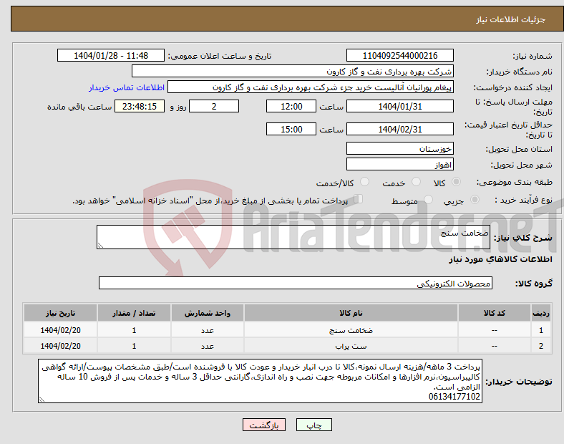This screenshot has width=564, height=444.
Task: Click the deadline time field 12:00
Action: point(291,107)
